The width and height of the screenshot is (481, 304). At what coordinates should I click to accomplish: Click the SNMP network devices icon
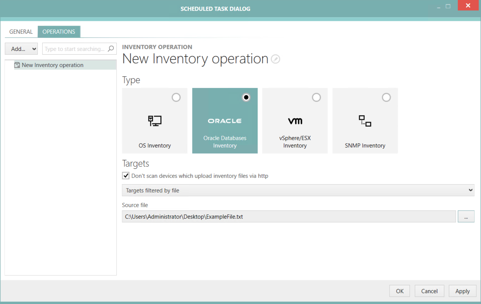(365, 121)
